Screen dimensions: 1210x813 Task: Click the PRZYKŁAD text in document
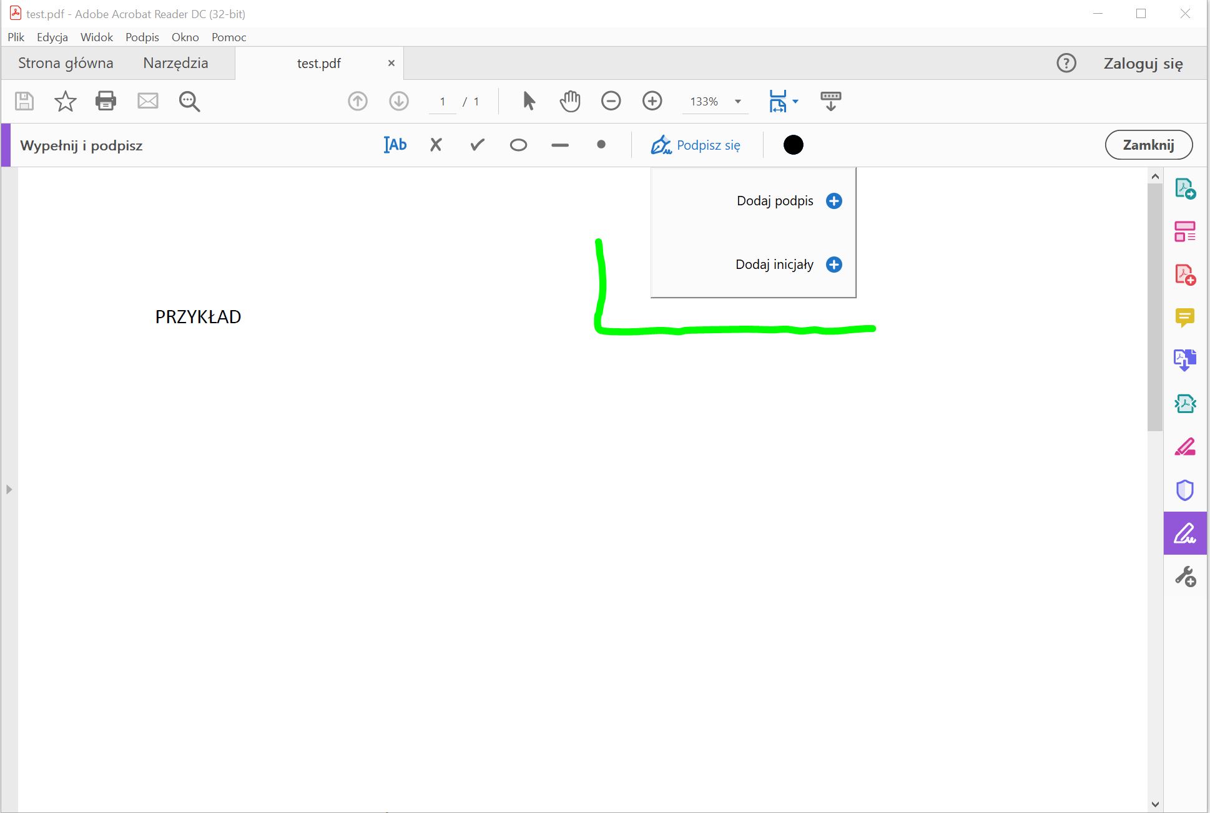tap(198, 317)
